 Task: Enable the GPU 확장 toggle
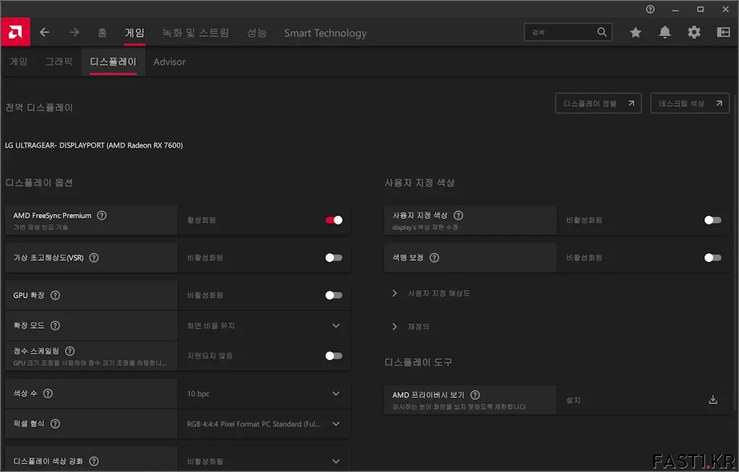333,295
